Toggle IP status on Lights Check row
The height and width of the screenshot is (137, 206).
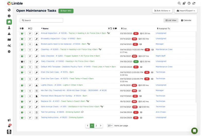point(30,85)
